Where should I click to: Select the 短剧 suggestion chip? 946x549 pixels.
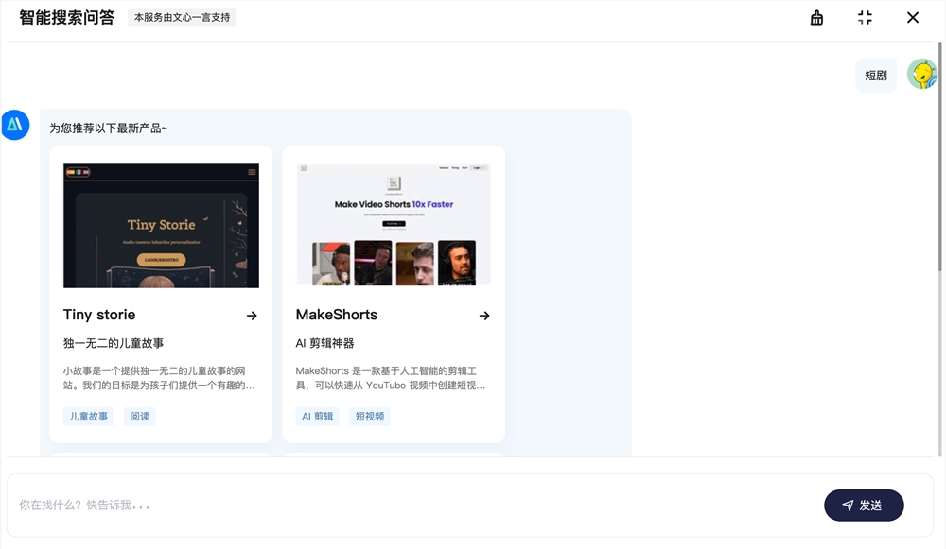875,73
